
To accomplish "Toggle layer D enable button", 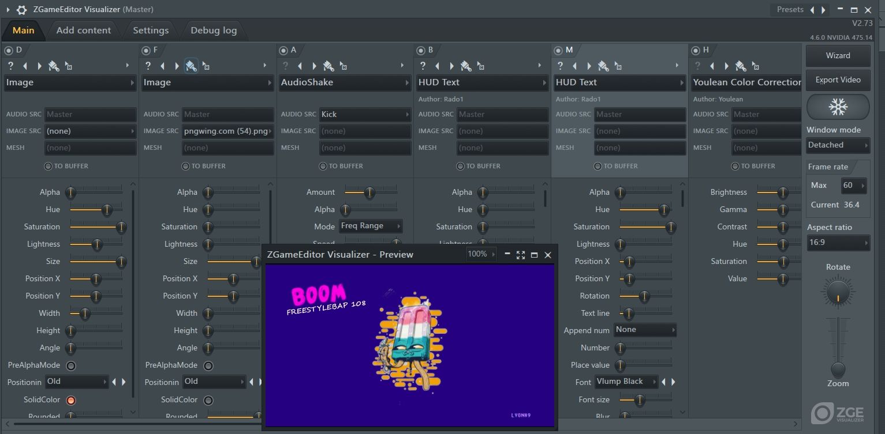I will (9, 50).
